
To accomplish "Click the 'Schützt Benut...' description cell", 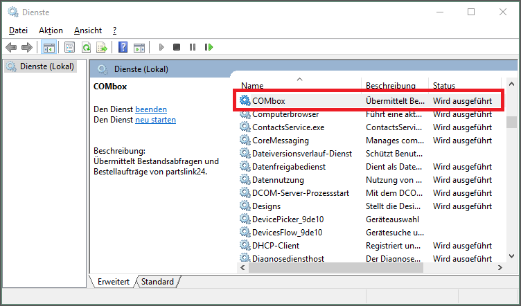I will [x=394, y=154].
